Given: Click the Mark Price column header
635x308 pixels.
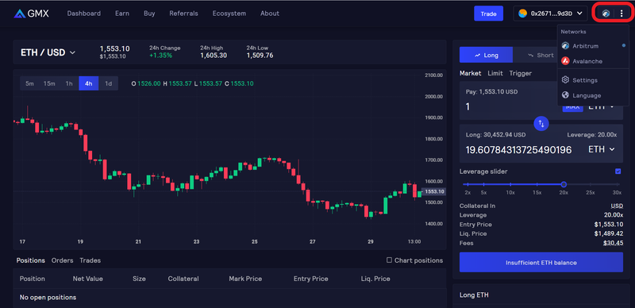Looking at the screenshot, I should point(245,279).
